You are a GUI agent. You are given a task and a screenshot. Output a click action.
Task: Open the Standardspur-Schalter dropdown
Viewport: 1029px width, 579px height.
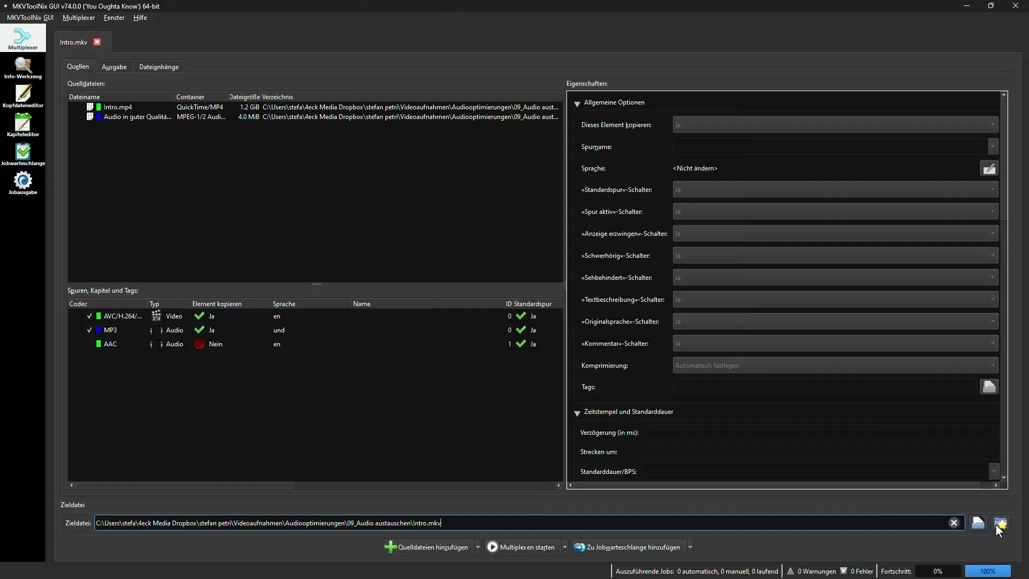tap(835, 190)
